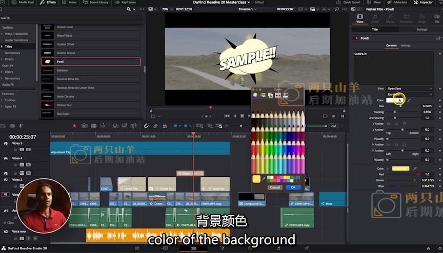Click OK in the Colors dialog

pos(293,187)
